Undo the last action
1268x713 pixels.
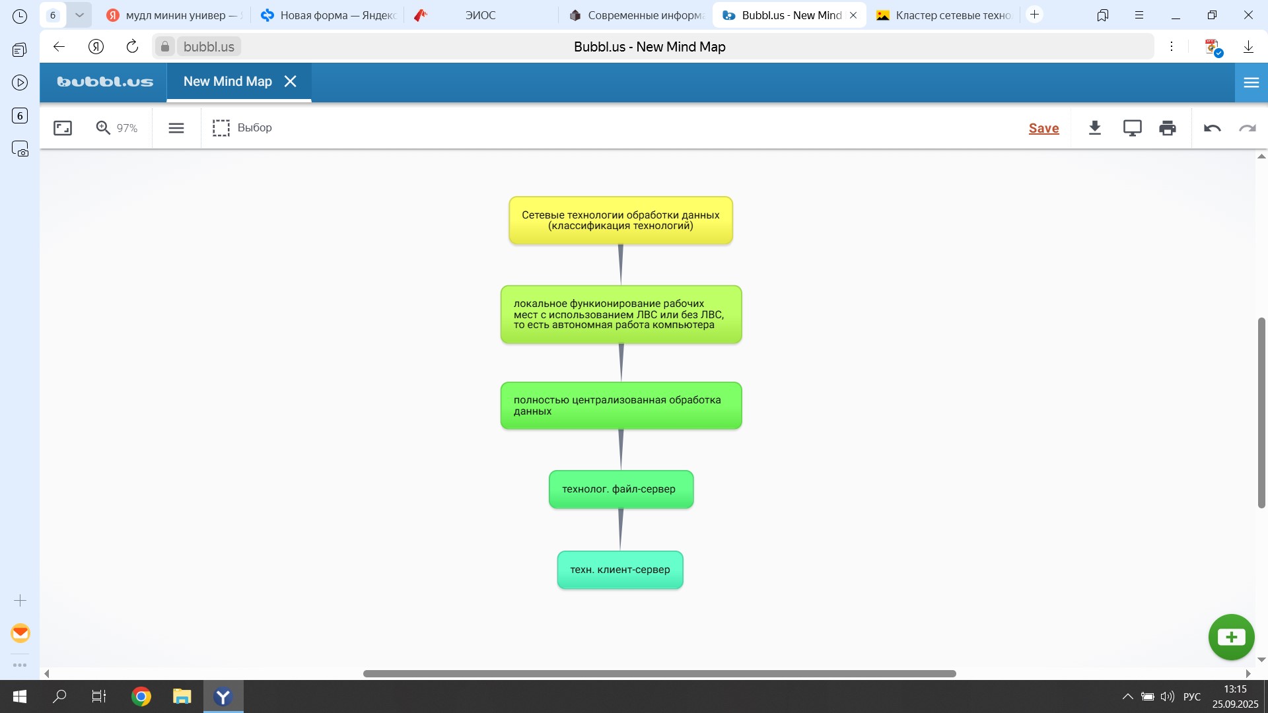1212,128
